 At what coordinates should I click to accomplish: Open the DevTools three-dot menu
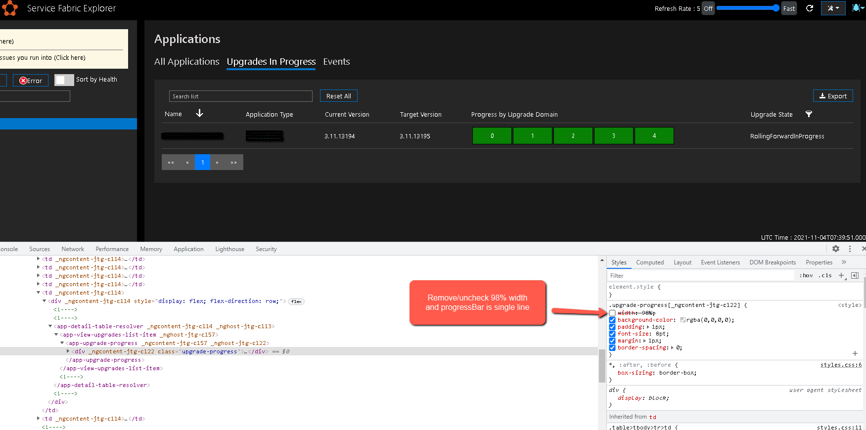(x=850, y=249)
